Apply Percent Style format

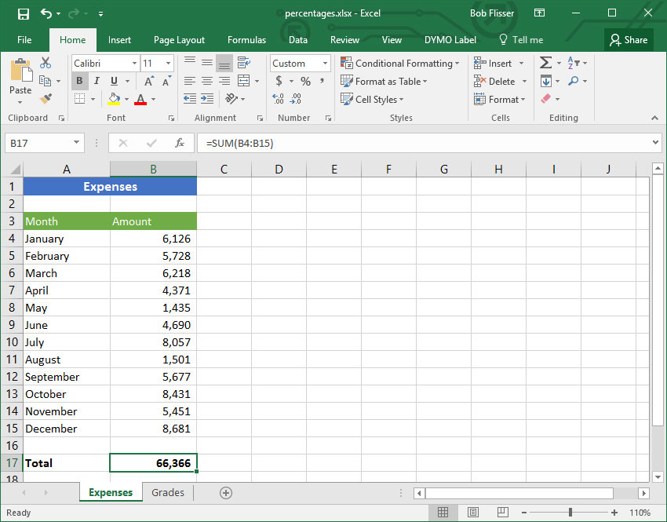click(x=305, y=81)
